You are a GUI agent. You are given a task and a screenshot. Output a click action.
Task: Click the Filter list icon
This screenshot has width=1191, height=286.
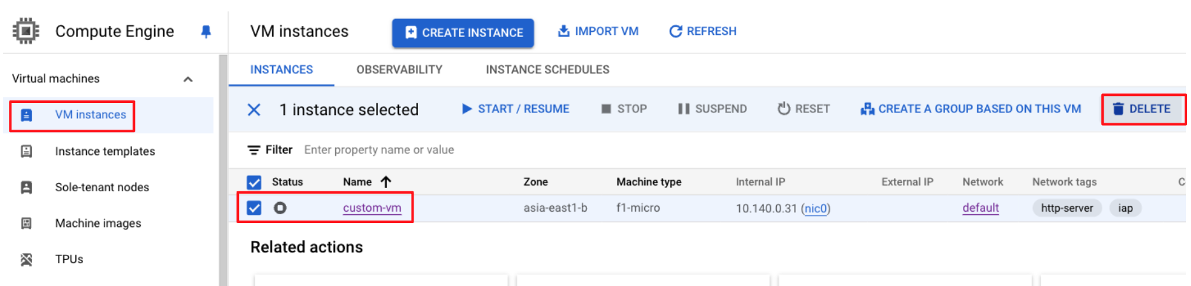(x=254, y=150)
